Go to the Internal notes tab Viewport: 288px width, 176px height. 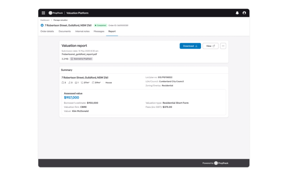coord(82,31)
